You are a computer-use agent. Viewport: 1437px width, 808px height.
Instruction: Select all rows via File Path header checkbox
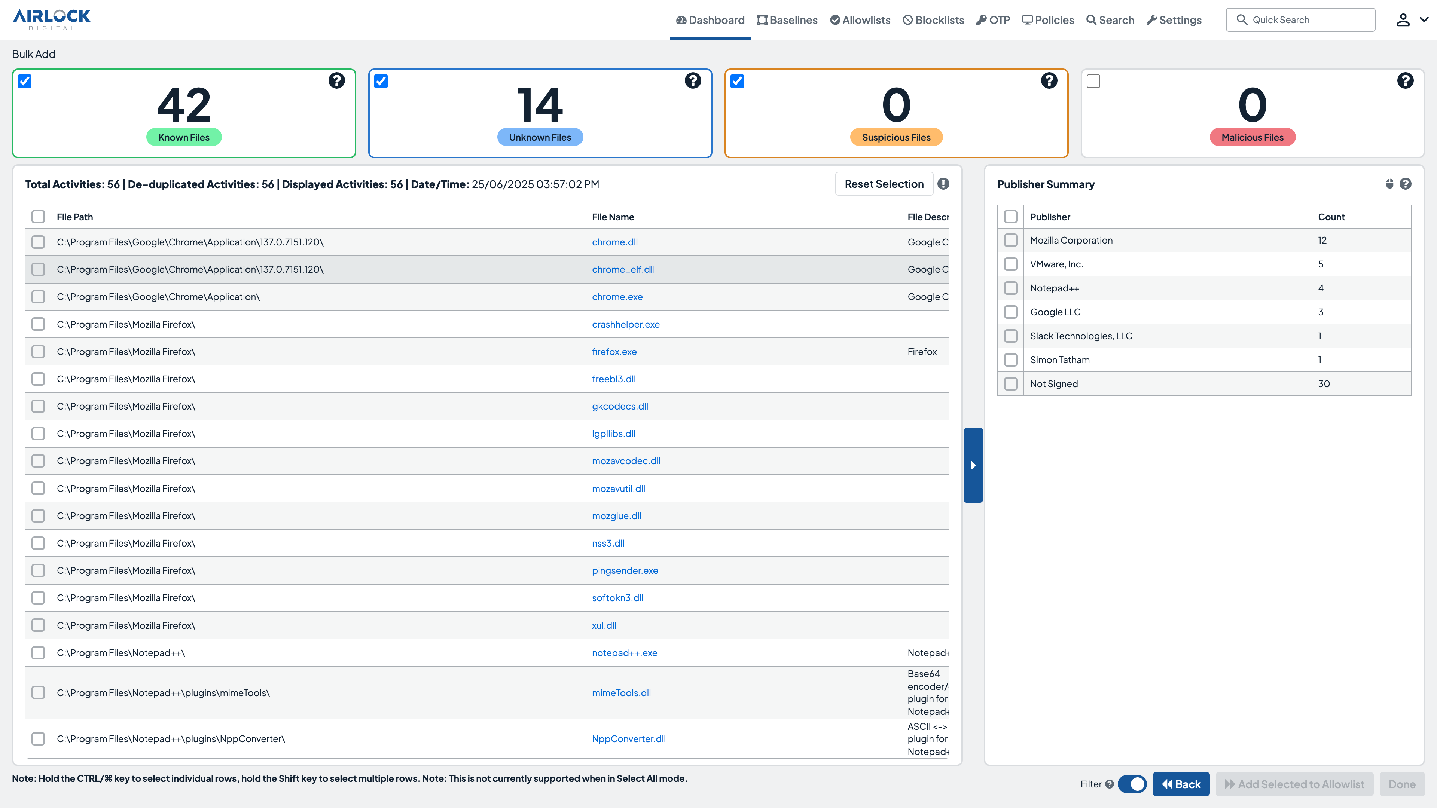coord(38,217)
